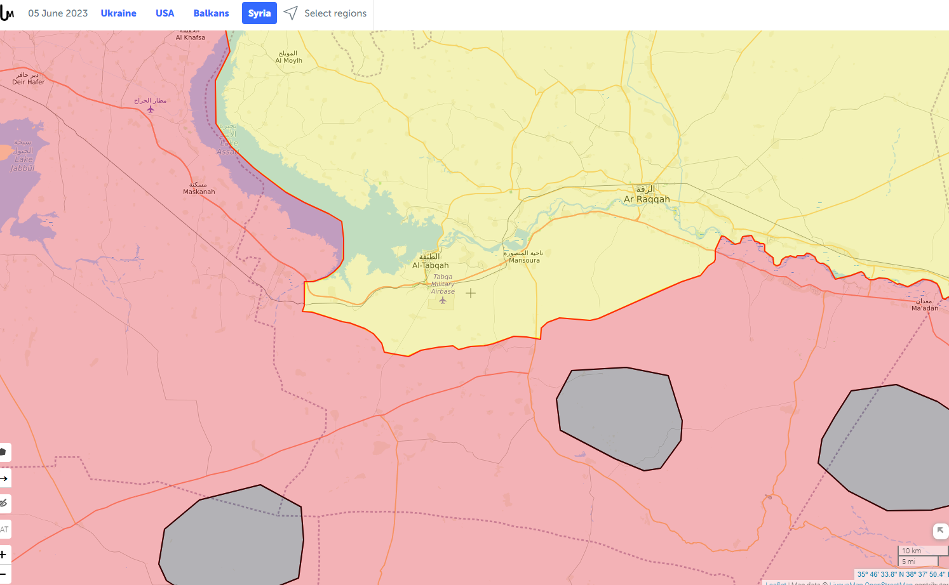Toggle the SAT satellite view button
Screen dimensions: 949x585
(4, 529)
